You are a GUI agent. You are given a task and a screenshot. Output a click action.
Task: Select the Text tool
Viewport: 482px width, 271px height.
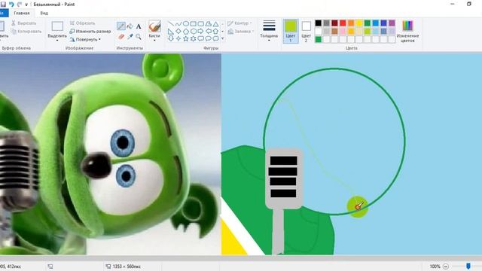coord(139,26)
